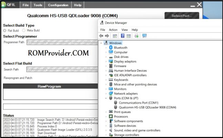223x138 pixels.
Task: Select Qualcomm HS-USB QDLoader 9008 (COM4) device
Action: (x=148, y=107)
